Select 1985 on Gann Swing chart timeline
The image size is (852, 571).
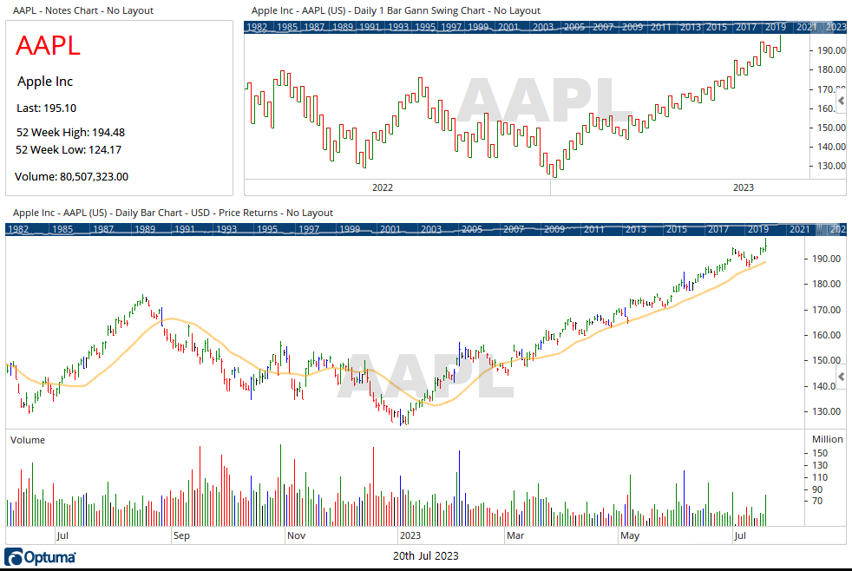(x=287, y=27)
